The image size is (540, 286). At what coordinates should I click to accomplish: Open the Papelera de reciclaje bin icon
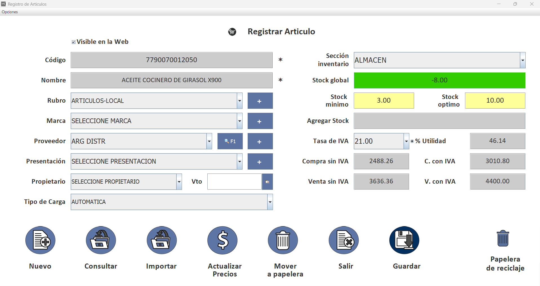click(503, 238)
